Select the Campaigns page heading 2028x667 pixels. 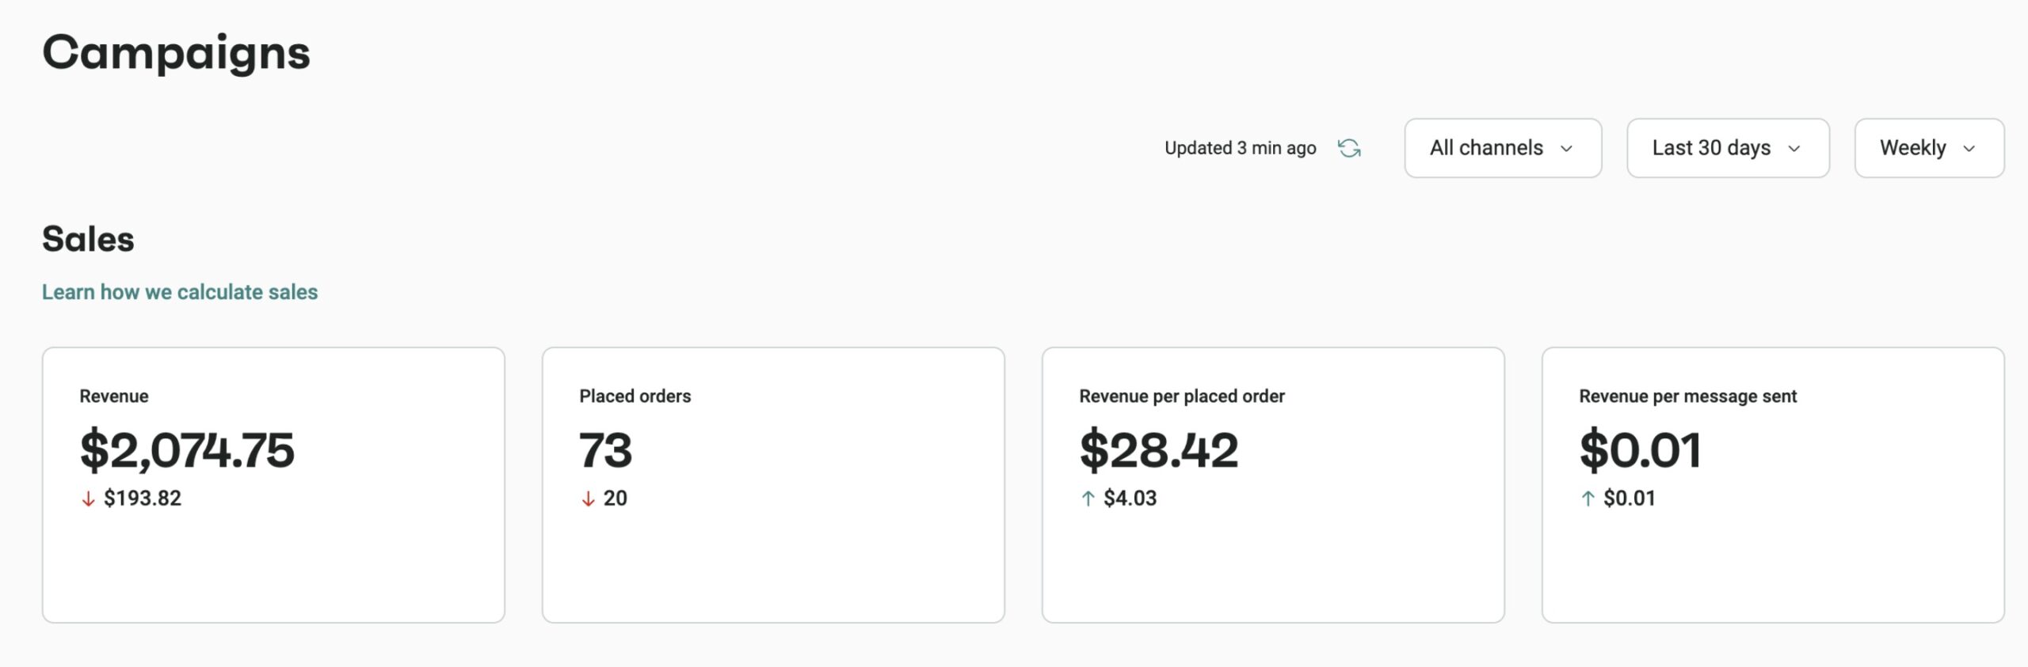tap(176, 53)
